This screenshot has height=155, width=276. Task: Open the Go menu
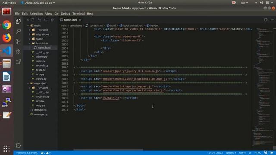tap(56, 14)
